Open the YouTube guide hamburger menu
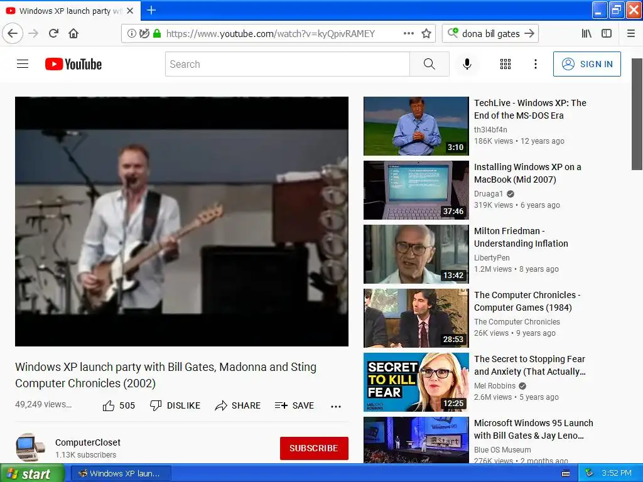Image resolution: width=643 pixels, height=482 pixels. 23,64
